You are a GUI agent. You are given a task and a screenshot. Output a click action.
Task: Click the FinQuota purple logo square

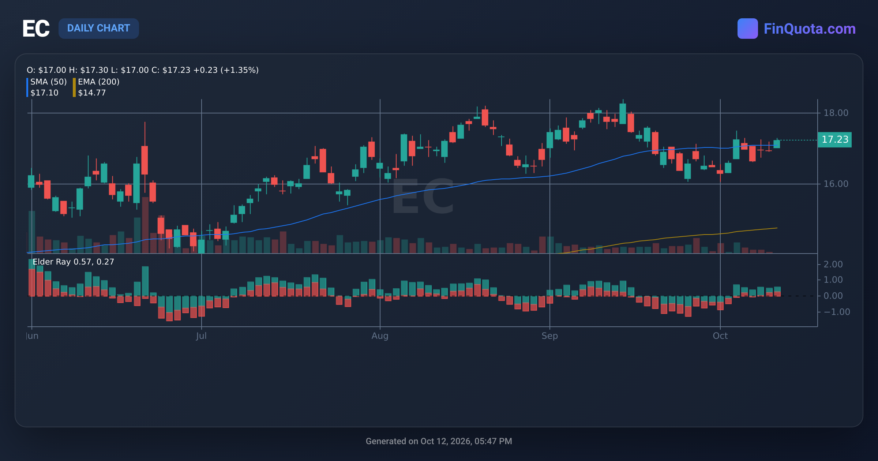[747, 29]
